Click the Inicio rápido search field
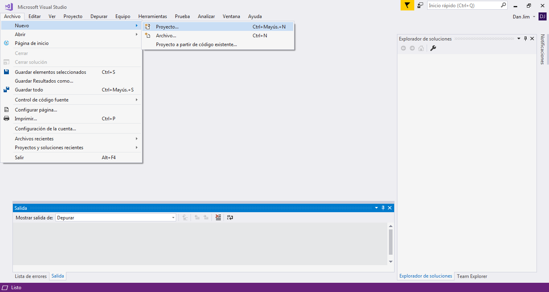The width and height of the screenshot is (549, 292). 463,6
